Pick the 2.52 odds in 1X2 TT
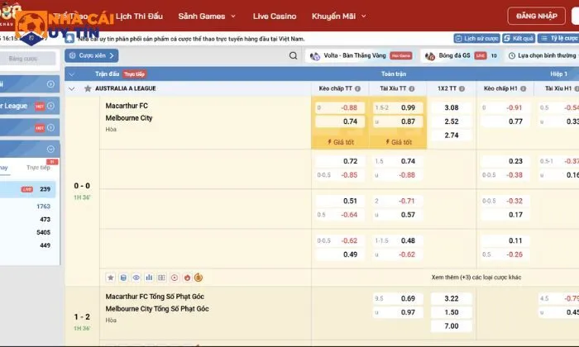The image size is (579, 347). [x=452, y=121]
